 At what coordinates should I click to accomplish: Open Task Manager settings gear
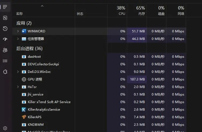point(5,128)
